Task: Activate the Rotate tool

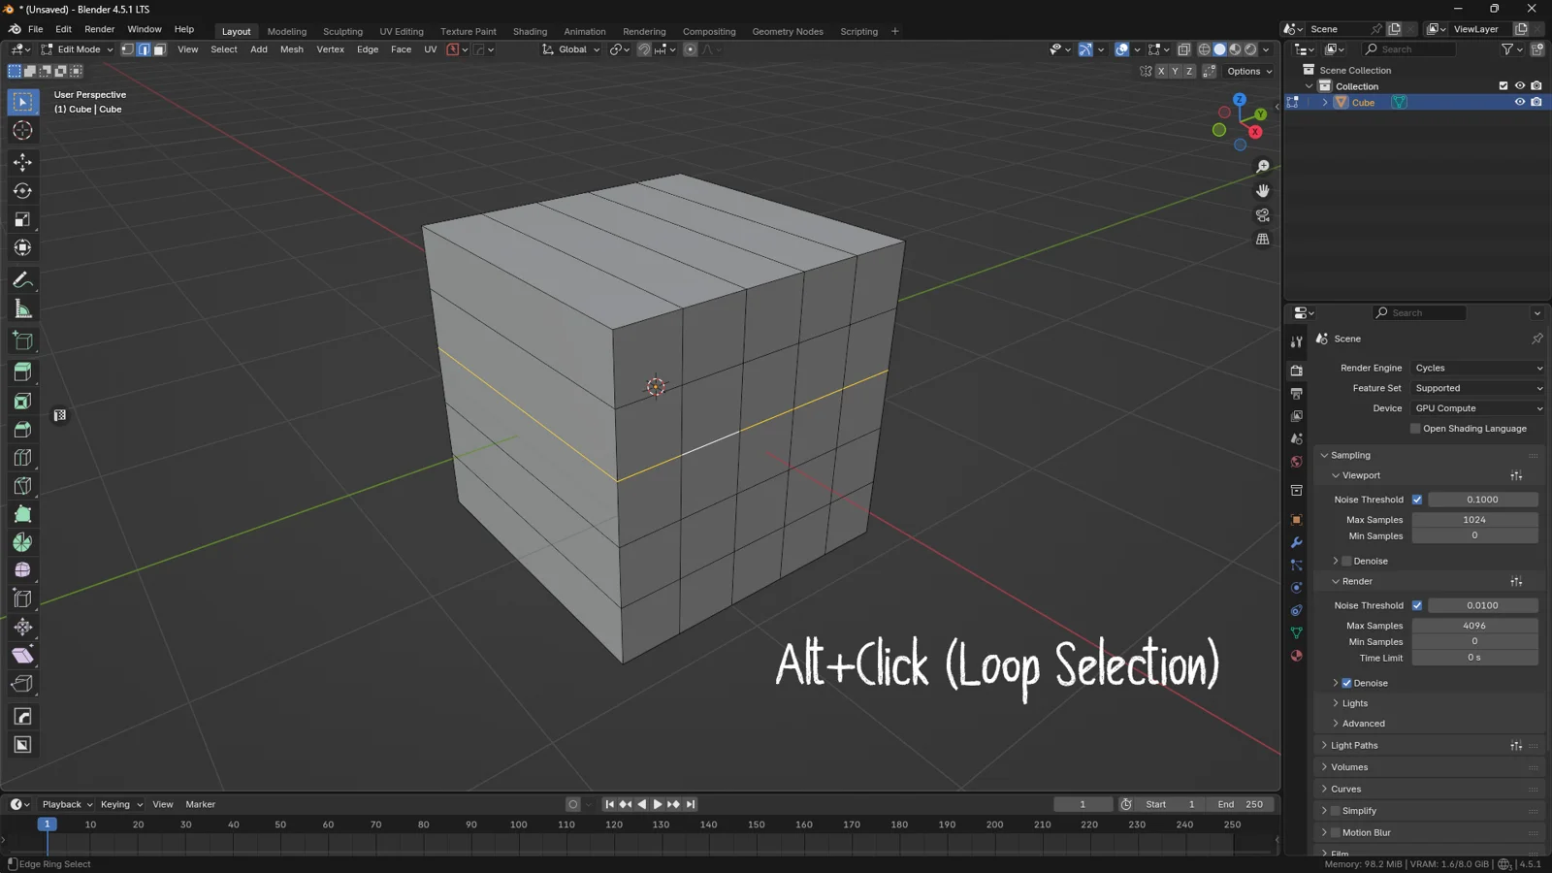Action: click(22, 191)
